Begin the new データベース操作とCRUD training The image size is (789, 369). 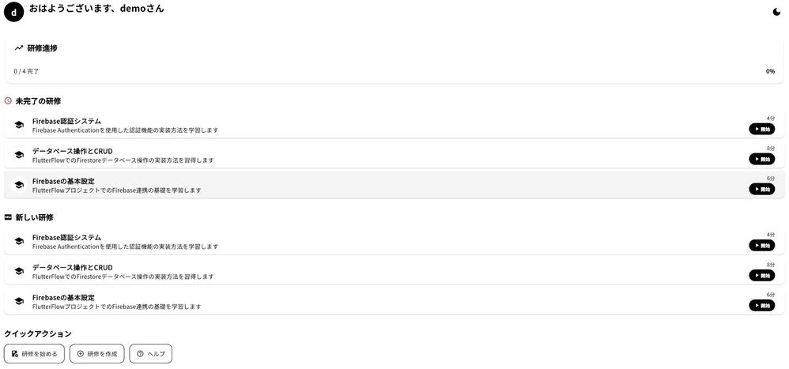pyautogui.click(x=761, y=275)
